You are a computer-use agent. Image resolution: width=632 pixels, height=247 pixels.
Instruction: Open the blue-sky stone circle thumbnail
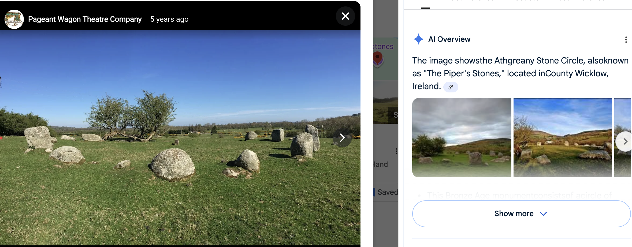[563, 137]
